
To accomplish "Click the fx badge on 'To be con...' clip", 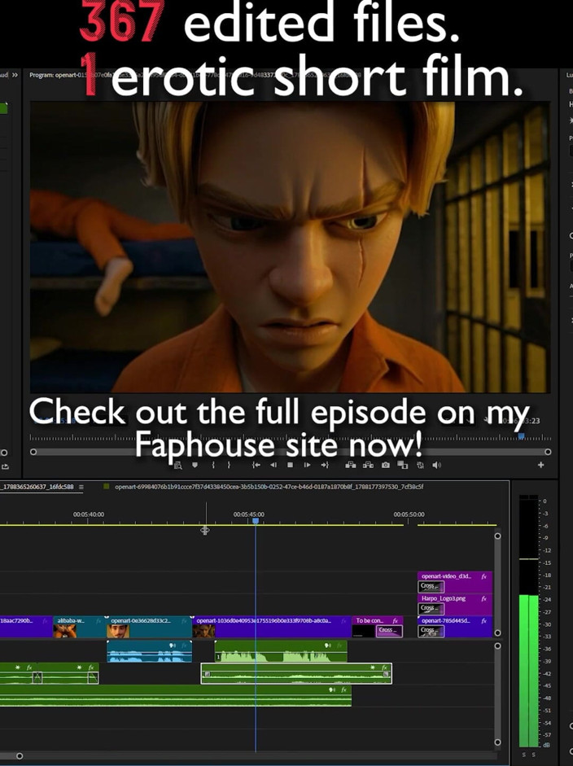I will 396,621.
